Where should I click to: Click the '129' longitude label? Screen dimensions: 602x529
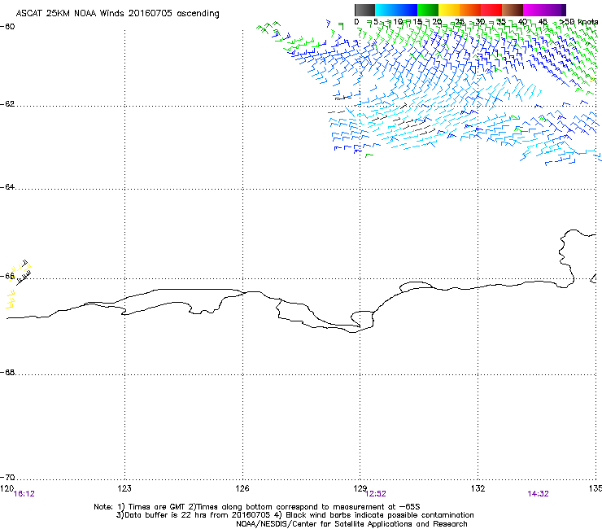[360, 488]
